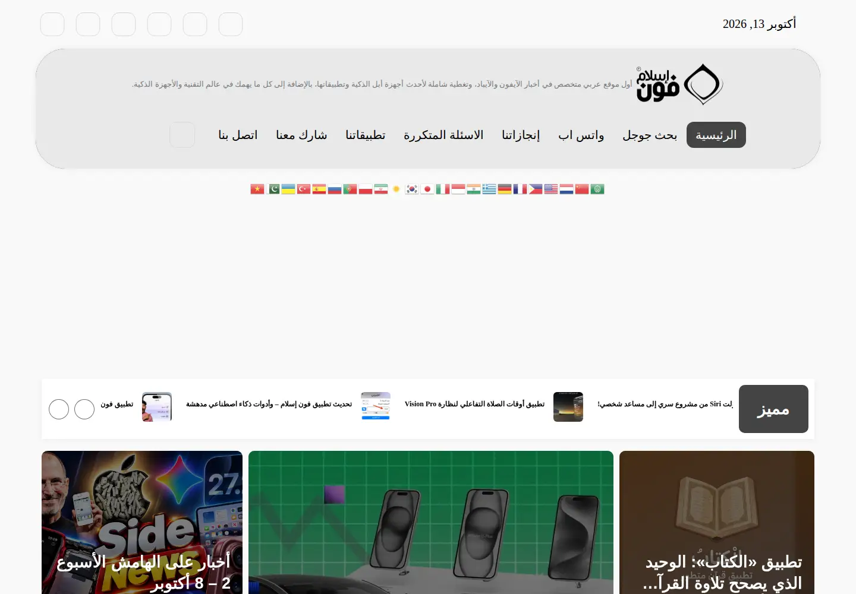Select the South Korea flag
The height and width of the screenshot is (594, 856).
point(412,189)
